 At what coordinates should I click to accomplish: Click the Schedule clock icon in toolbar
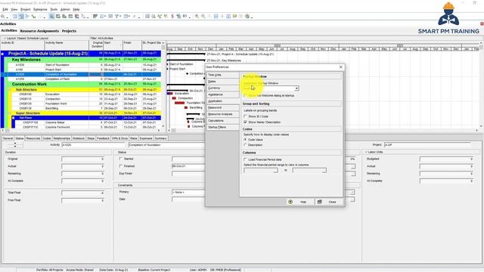[154, 17]
